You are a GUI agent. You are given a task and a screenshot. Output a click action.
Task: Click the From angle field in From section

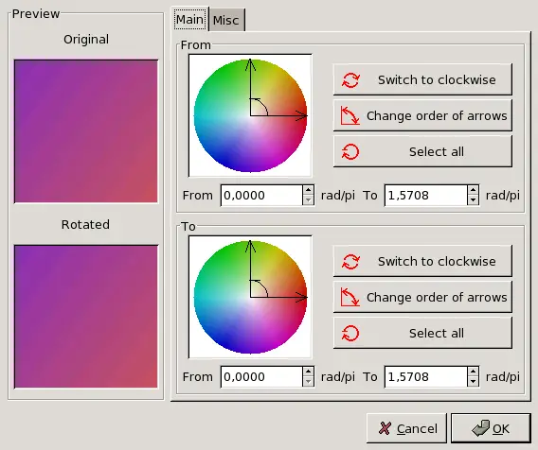pyautogui.click(x=261, y=196)
